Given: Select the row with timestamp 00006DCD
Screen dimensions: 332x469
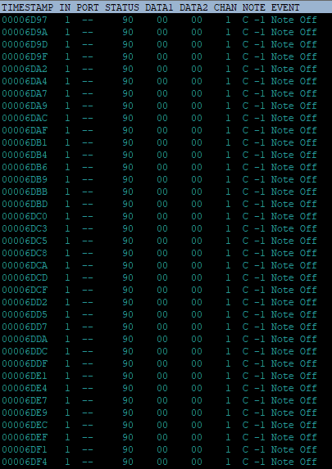Looking at the screenshot, I should (166, 277).
